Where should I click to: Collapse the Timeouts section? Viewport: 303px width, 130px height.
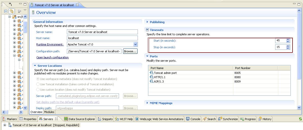click(147, 30)
